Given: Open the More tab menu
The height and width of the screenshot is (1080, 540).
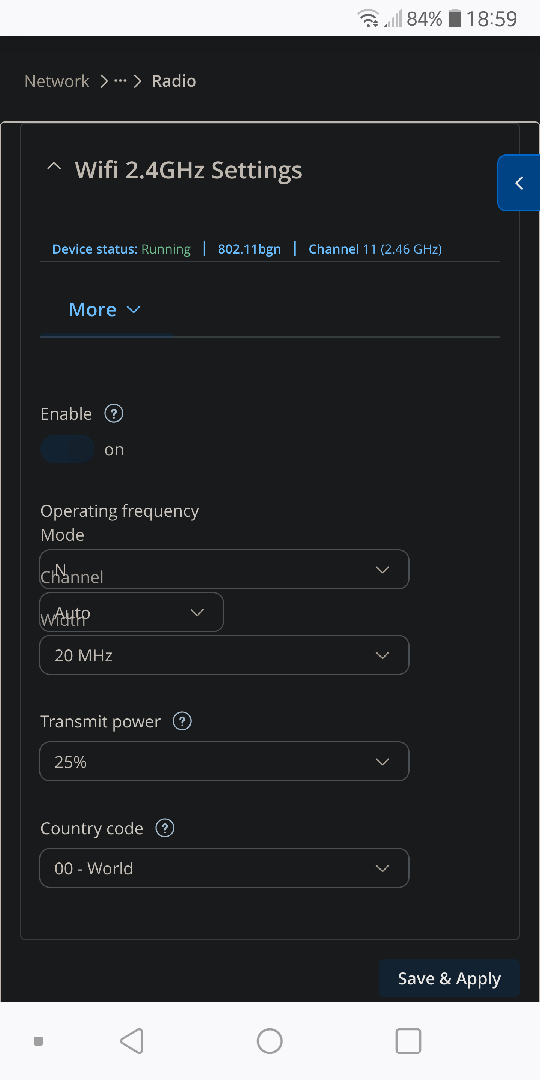Looking at the screenshot, I should coord(104,309).
